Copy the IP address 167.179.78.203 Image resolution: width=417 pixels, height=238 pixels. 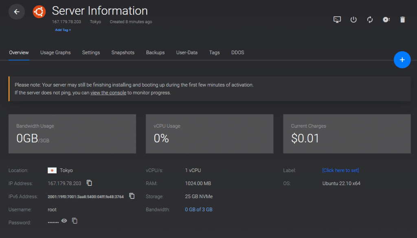(x=89, y=183)
